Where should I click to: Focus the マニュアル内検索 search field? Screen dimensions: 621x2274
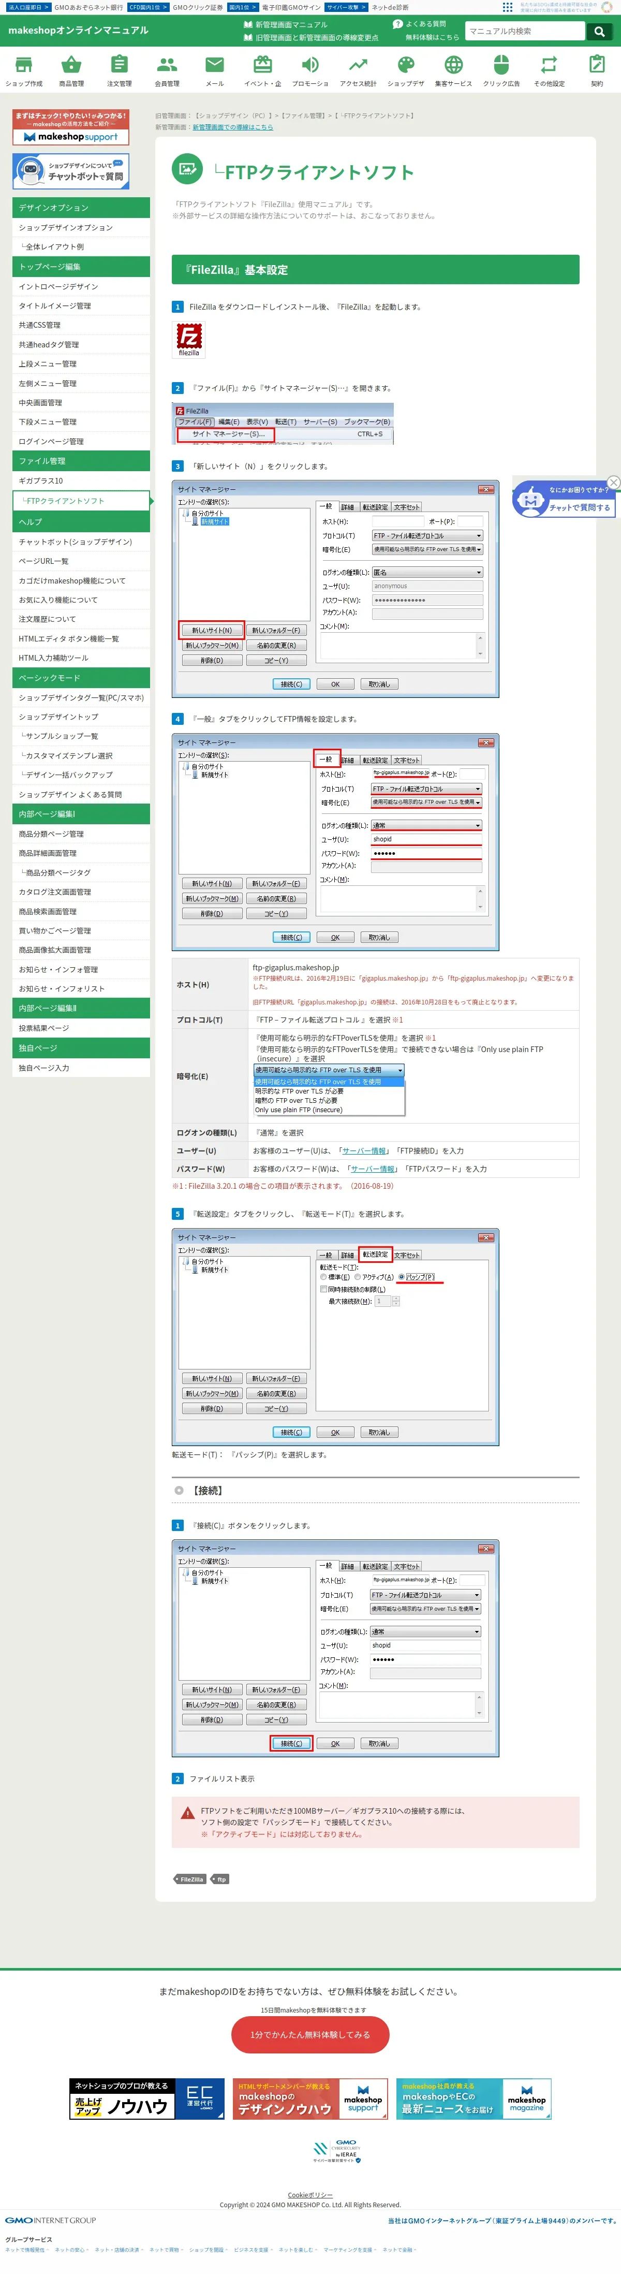pos(525,31)
